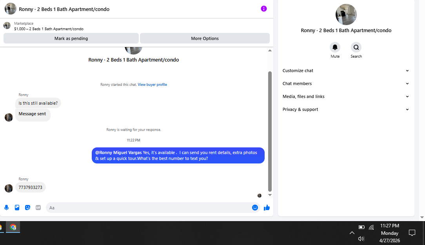The width and height of the screenshot is (425, 245).
Task: Open the emoji picker smiley icon
Action: click(255, 208)
